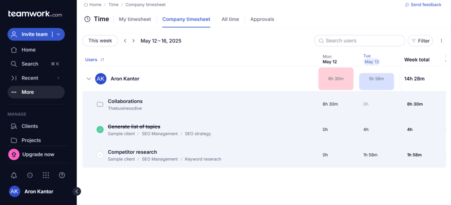This screenshot has width=451, height=205.
Task: Click the Company timesheet breadcrumb
Action: tap(145, 4)
